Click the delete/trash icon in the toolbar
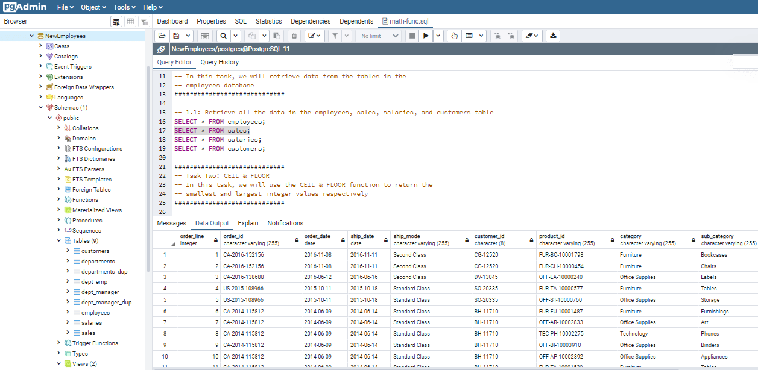 coord(294,35)
